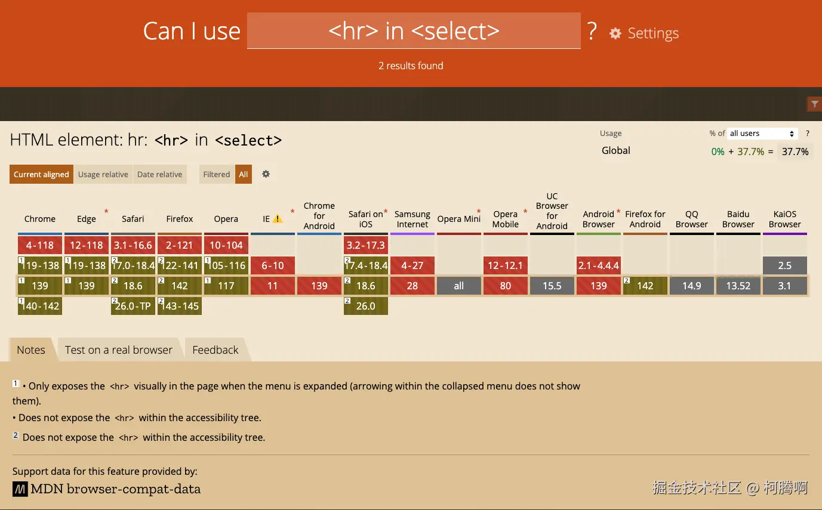
Task: Open the filter funnel icon
Action: click(x=814, y=104)
